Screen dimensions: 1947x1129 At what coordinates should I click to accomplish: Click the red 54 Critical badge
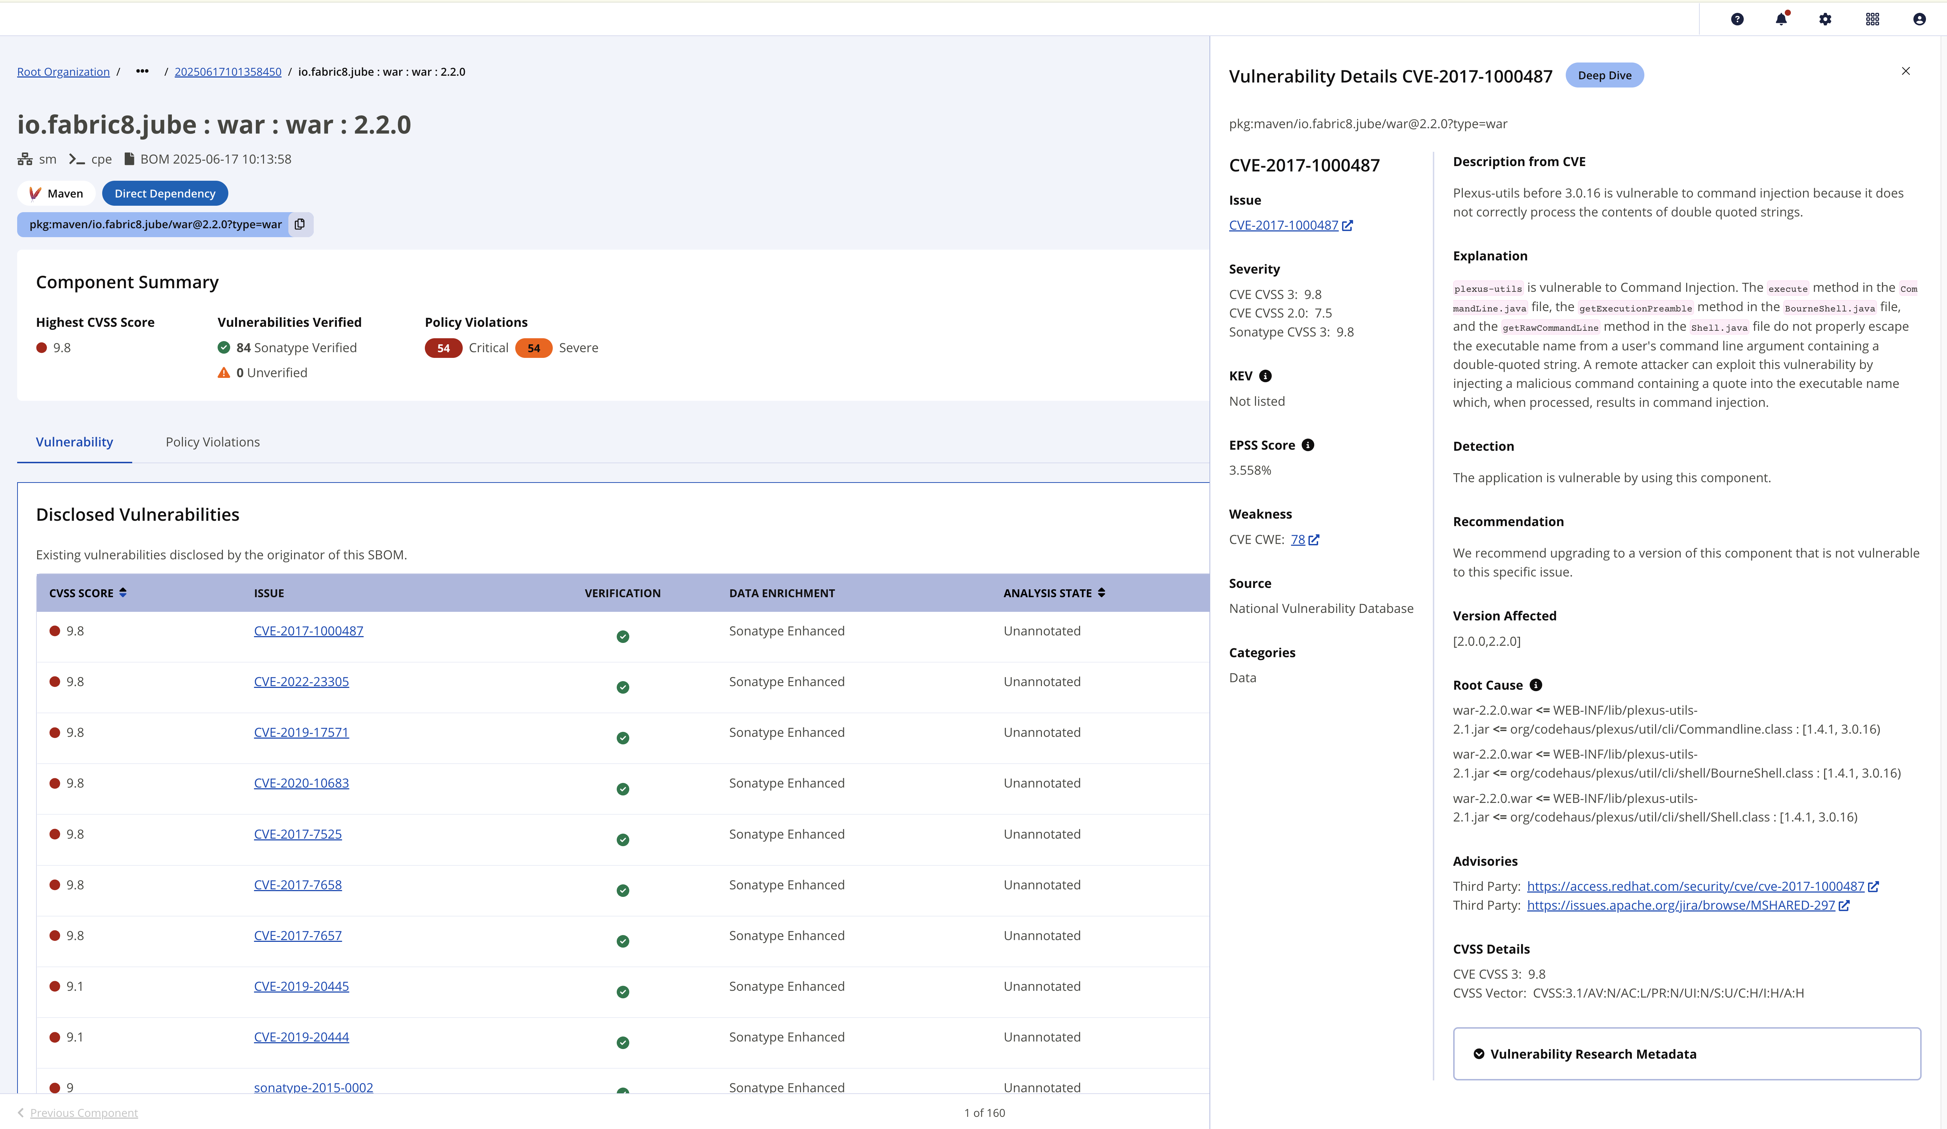443,348
